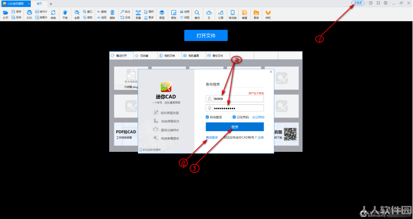Viewport: 413px width, 219px height.
Task: Click the 打开 open folder icon
Action: coord(6,13)
